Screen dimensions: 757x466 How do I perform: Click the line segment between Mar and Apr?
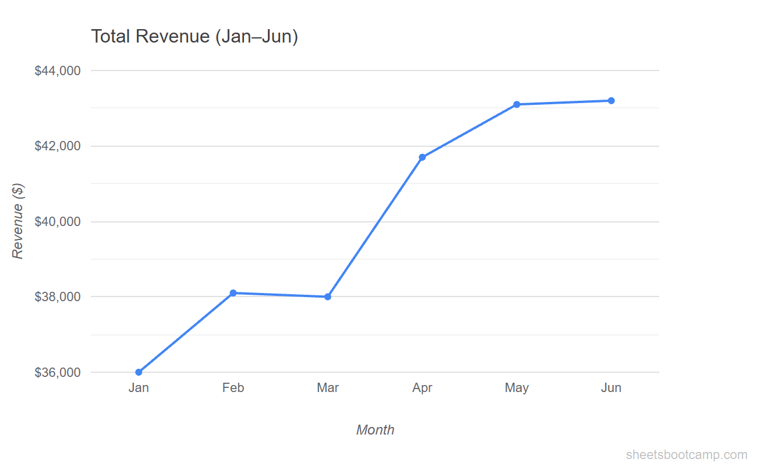375,226
